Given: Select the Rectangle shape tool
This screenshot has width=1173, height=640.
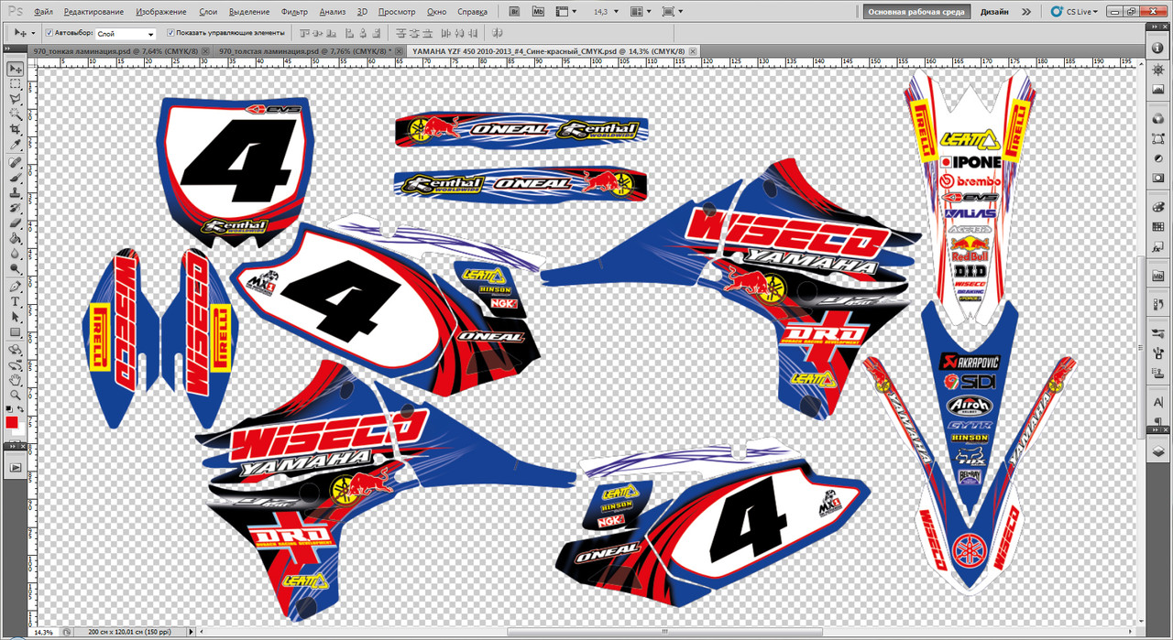Looking at the screenshot, I should 16,332.
